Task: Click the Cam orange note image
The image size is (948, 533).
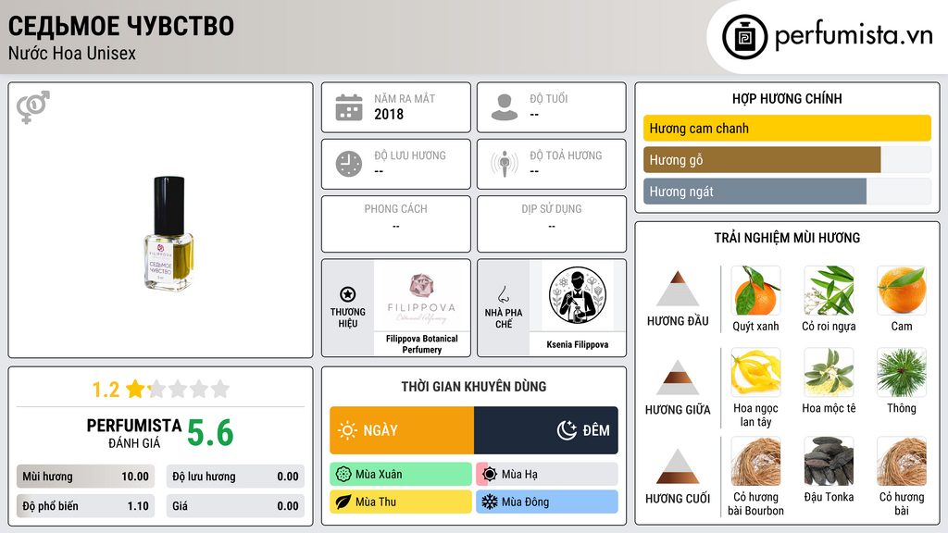Action: point(902,291)
